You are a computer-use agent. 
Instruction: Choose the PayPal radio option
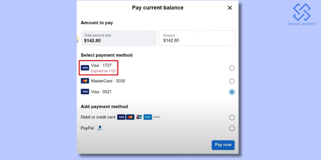point(232,128)
